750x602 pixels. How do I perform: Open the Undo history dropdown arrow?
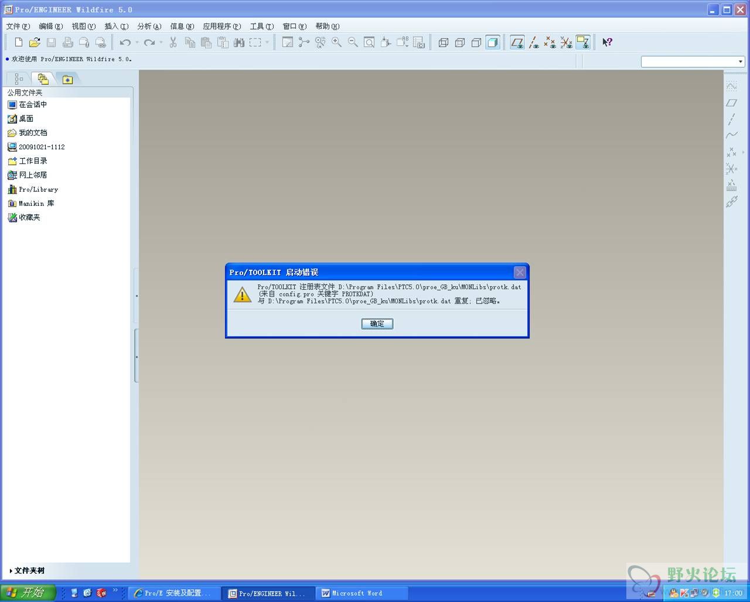click(137, 42)
